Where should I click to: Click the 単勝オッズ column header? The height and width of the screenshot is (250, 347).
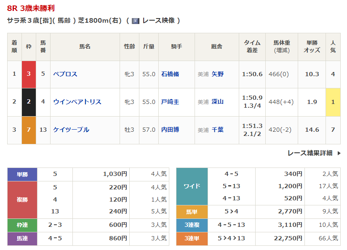(x=312, y=47)
